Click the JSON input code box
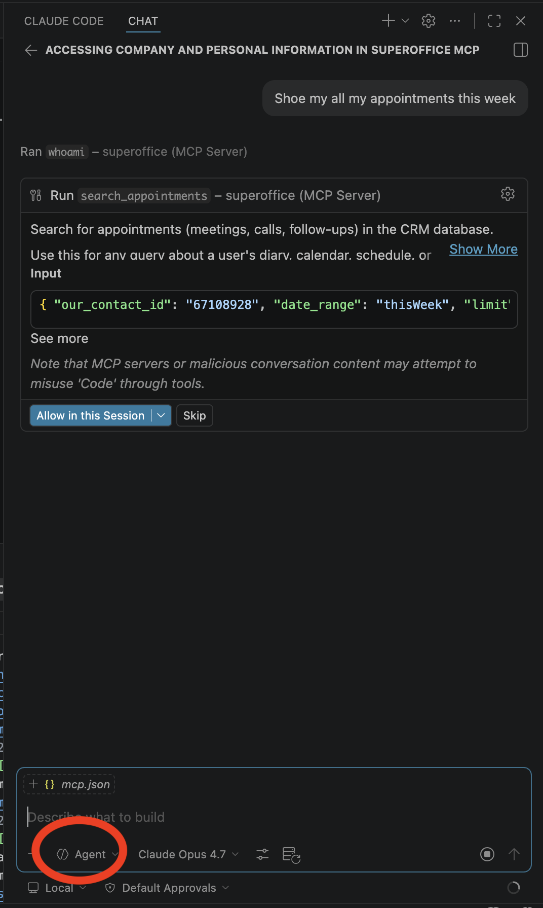 point(274,309)
